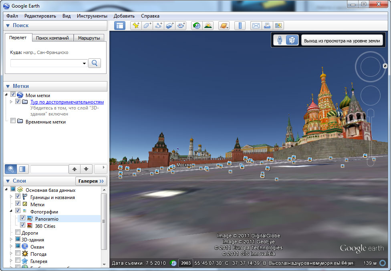The image size is (391, 271).
Task: Record a tour with the camera icon
Action: point(181,26)
